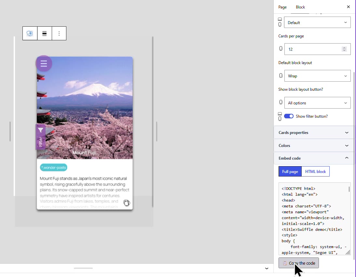
Task: Click device icon beside All options dropdown
Action: click(281, 102)
